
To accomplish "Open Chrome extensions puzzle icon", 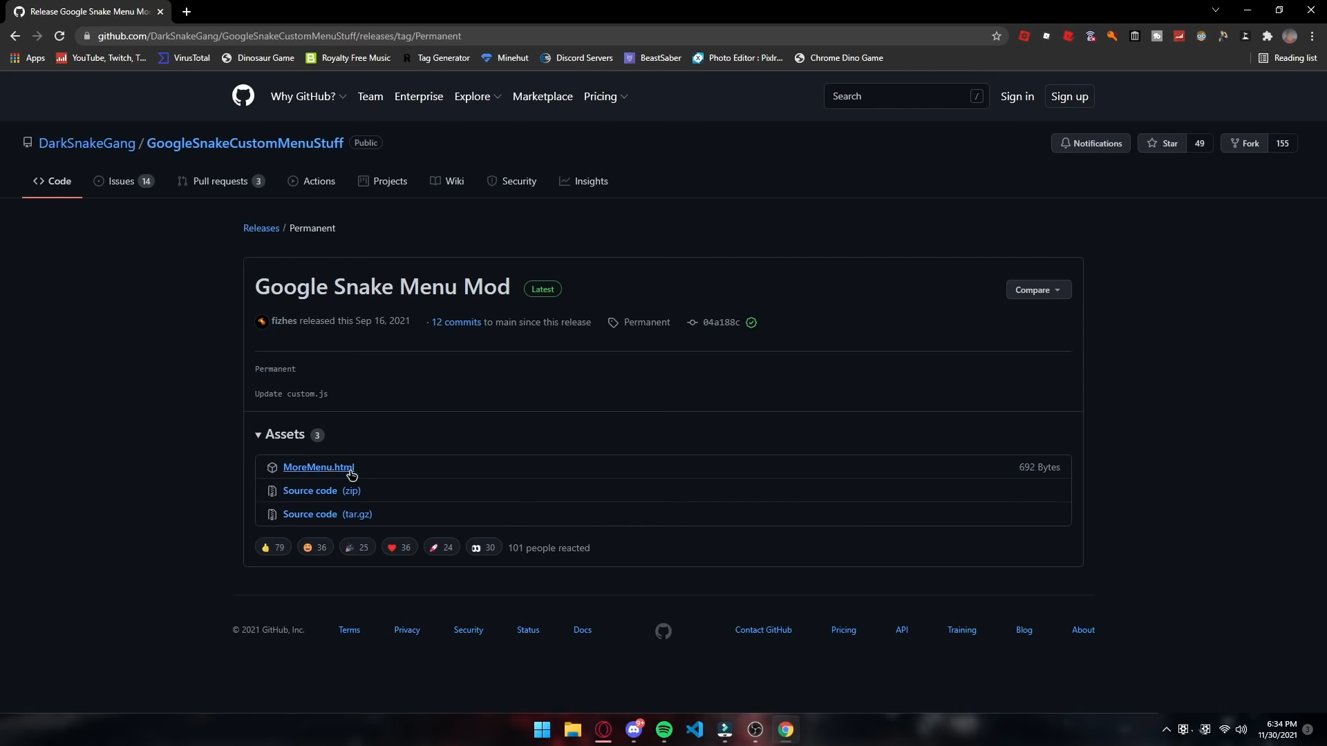I will pyautogui.click(x=1268, y=36).
